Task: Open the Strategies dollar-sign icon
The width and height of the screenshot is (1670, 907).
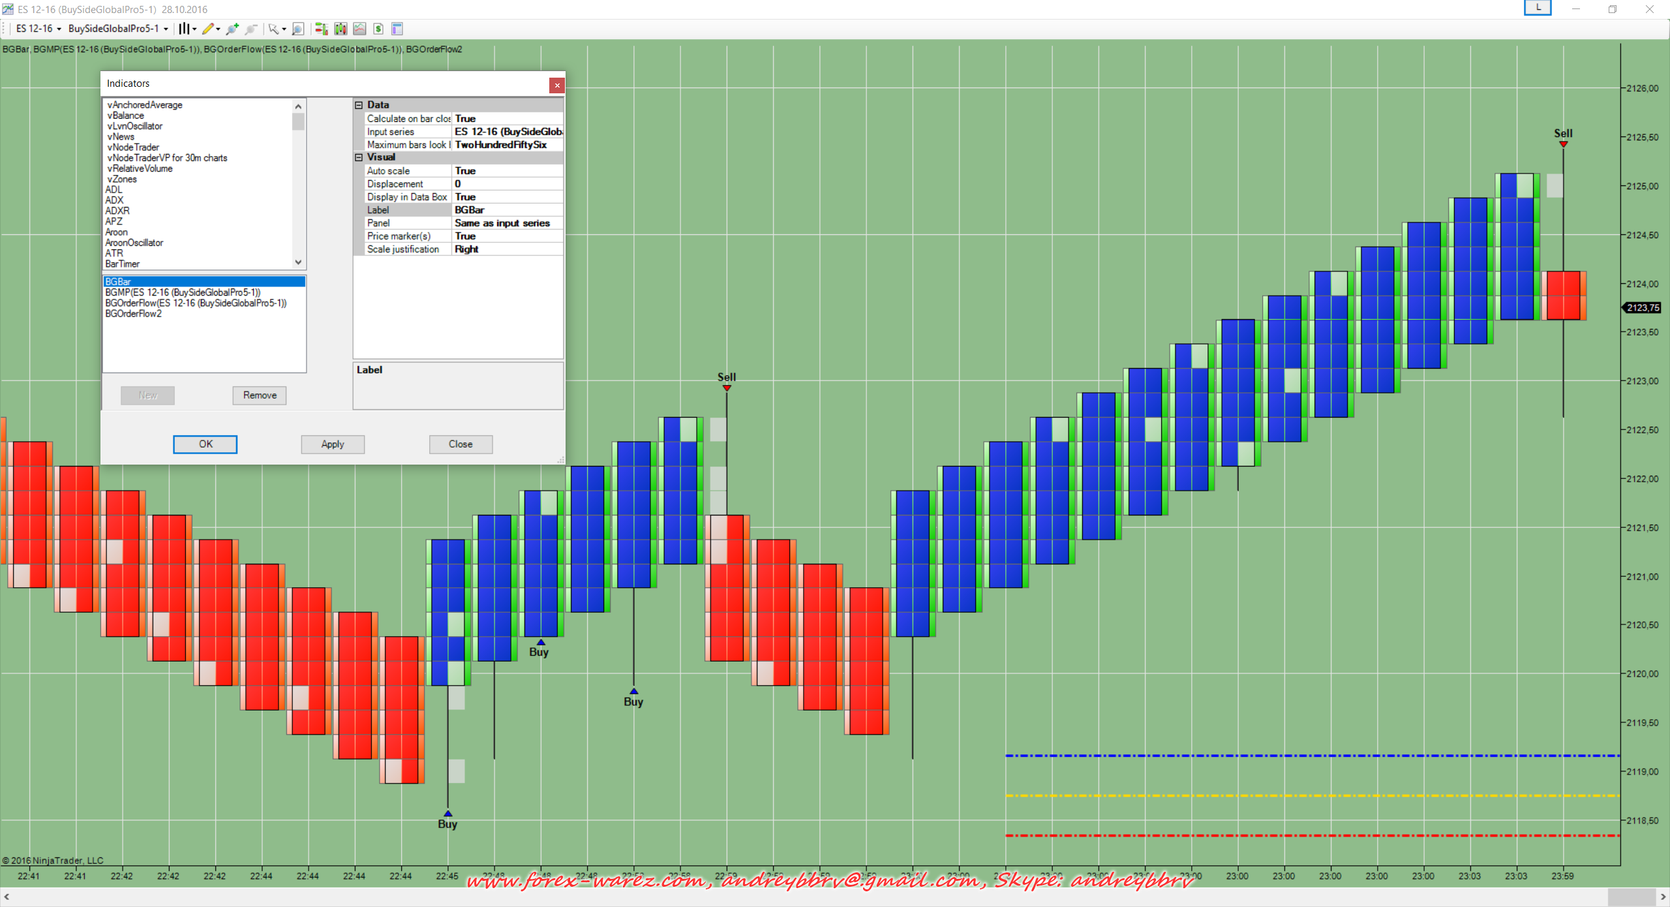Action: [378, 29]
